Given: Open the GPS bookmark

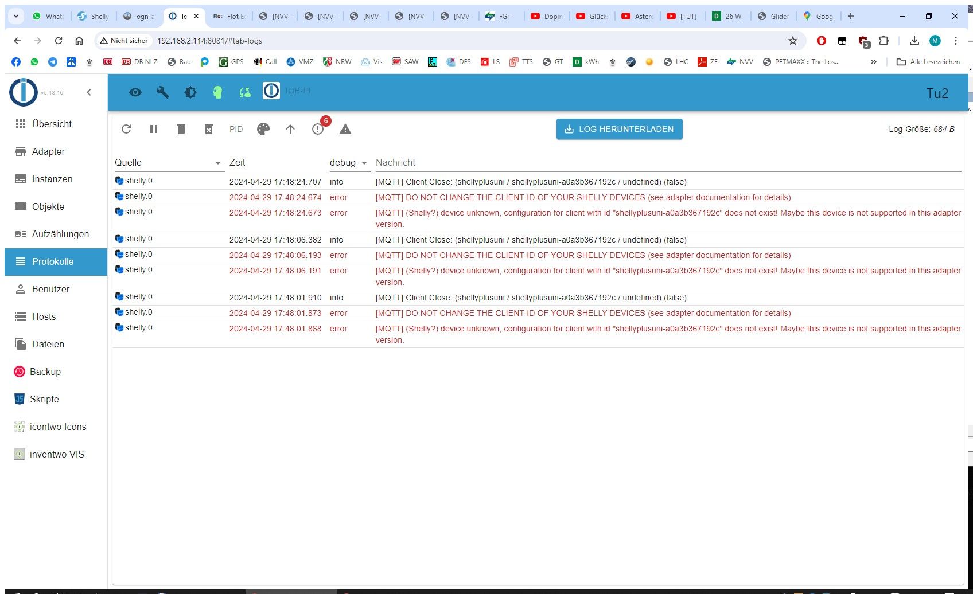Looking at the screenshot, I should point(231,62).
